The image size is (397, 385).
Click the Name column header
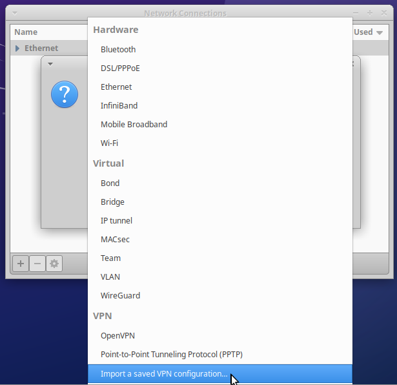[x=26, y=32]
